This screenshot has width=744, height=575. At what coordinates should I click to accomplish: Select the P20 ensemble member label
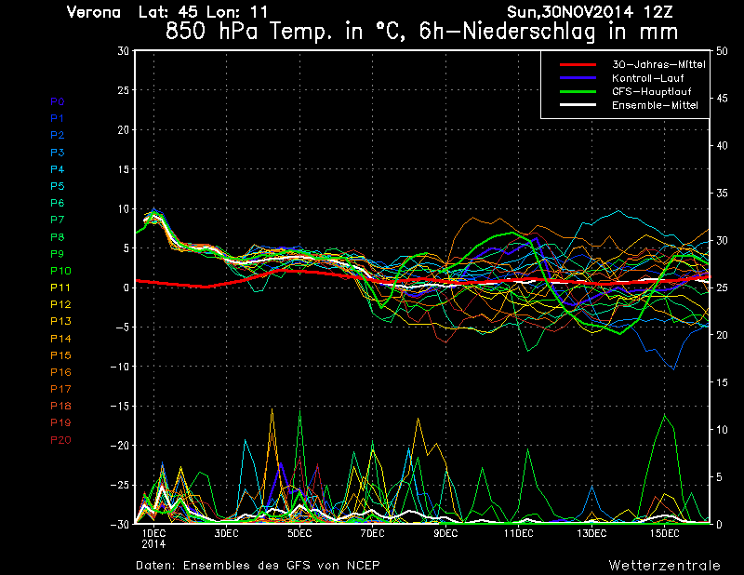tap(60, 440)
